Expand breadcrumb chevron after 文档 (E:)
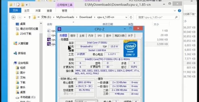The image size is (199, 102). pos(54,17)
